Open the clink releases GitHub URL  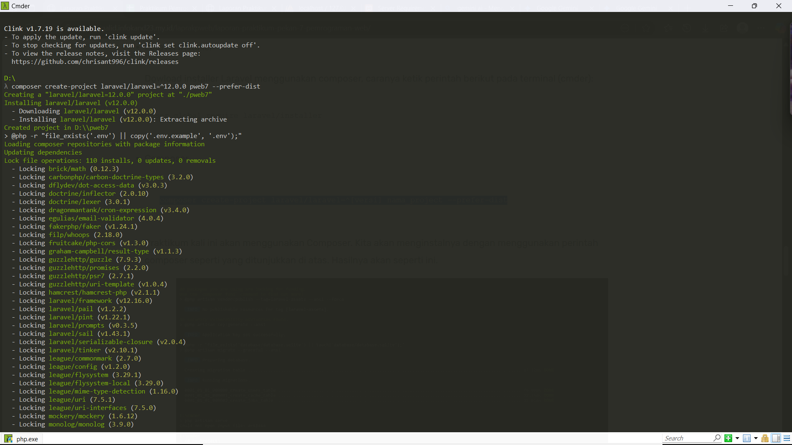[95, 62]
